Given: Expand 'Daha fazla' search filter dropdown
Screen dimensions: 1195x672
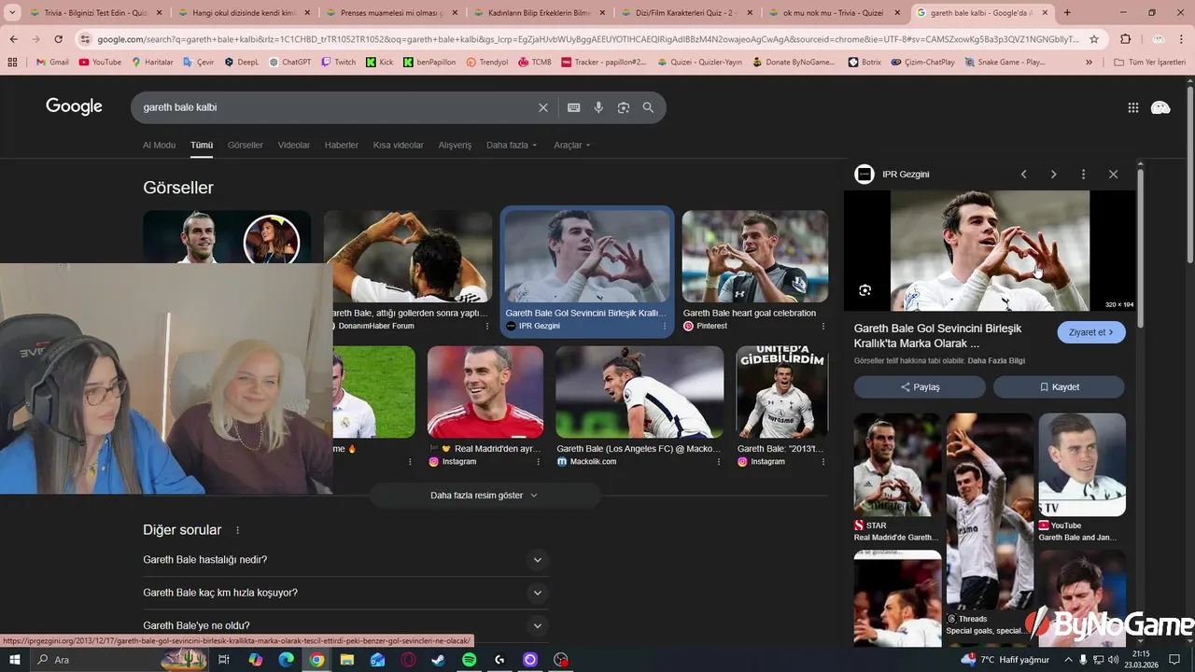Looking at the screenshot, I should 512,146.
